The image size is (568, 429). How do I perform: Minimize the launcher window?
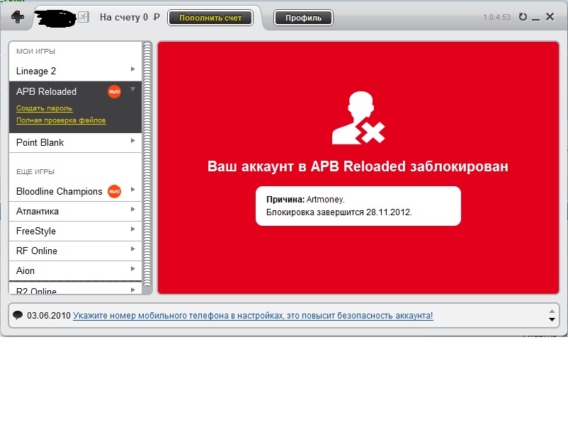[535, 19]
